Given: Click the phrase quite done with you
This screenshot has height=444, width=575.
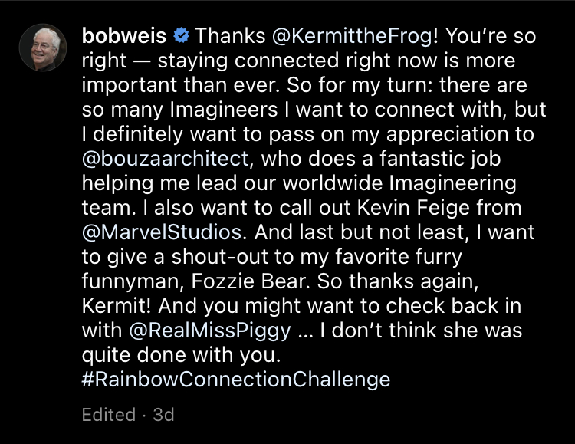Looking at the screenshot, I should click(x=182, y=355).
